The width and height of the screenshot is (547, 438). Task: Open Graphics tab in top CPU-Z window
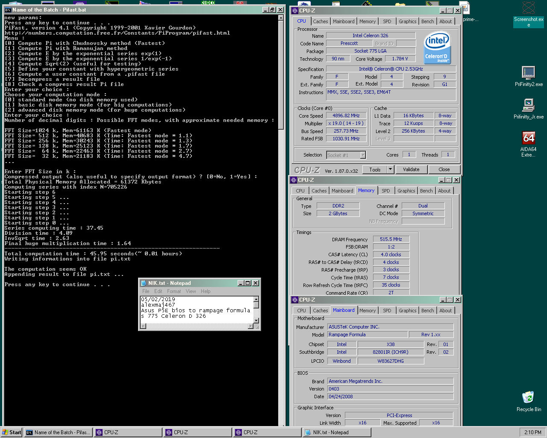point(408,21)
